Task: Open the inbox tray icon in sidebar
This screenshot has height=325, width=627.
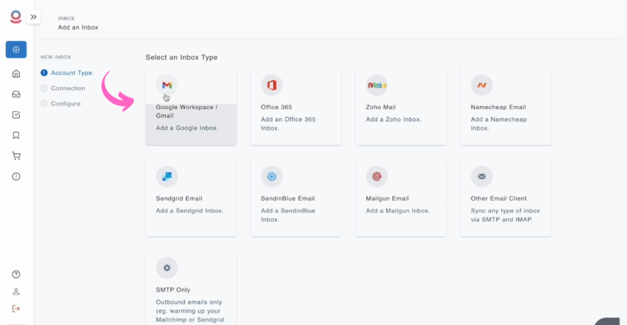Action: (x=16, y=94)
